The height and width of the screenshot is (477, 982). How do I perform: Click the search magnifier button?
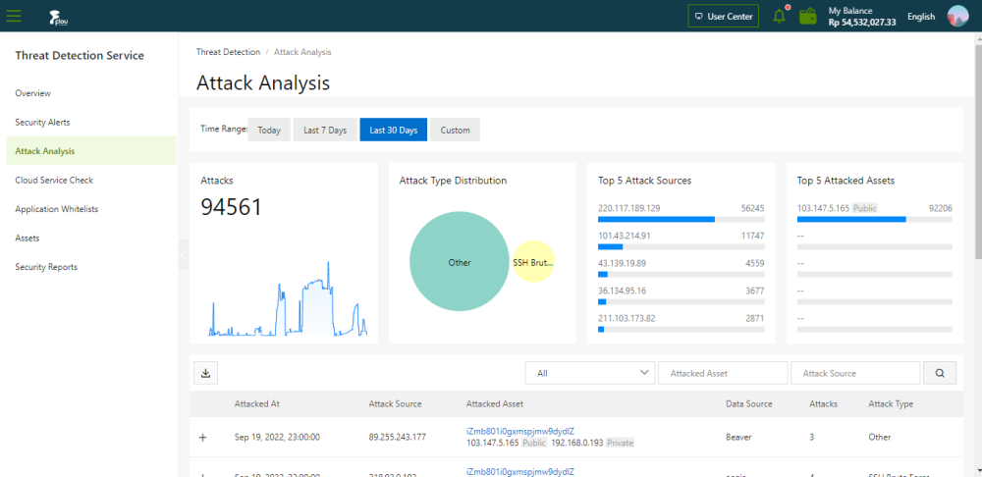tap(940, 373)
